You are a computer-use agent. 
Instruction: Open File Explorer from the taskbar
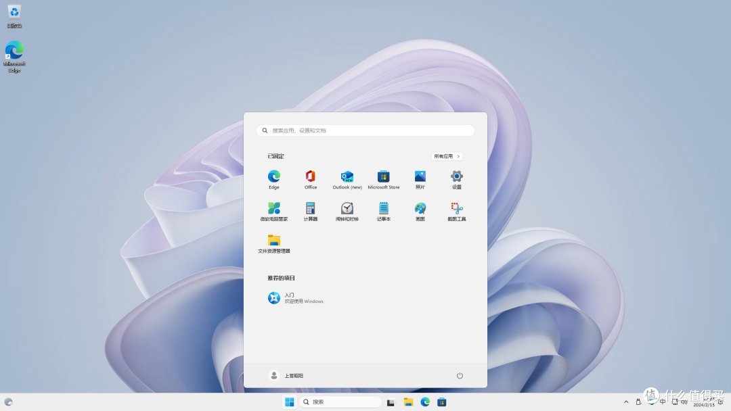pyautogui.click(x=408, y=402)
